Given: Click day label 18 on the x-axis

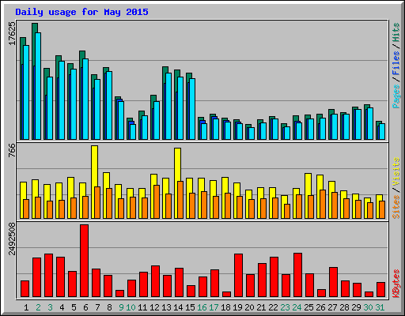Looking at the screenshot, I should tap(225, 307).
